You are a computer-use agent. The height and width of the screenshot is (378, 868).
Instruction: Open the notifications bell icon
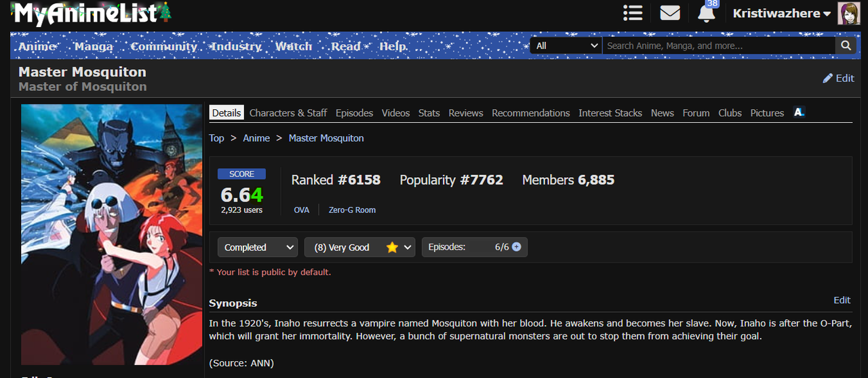[707, 14]
